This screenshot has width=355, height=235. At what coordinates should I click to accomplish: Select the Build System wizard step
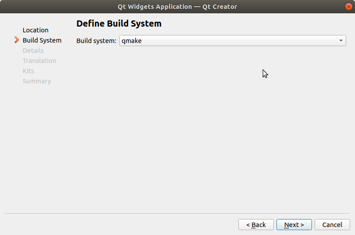(42, 40)
